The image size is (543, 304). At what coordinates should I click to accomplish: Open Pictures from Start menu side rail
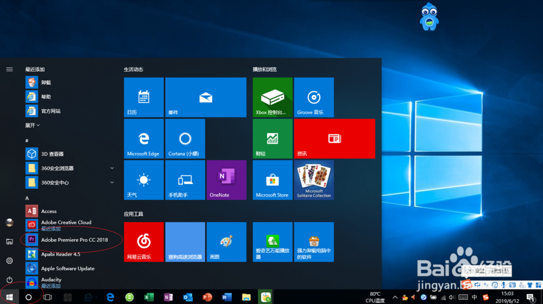coord(9,242)
